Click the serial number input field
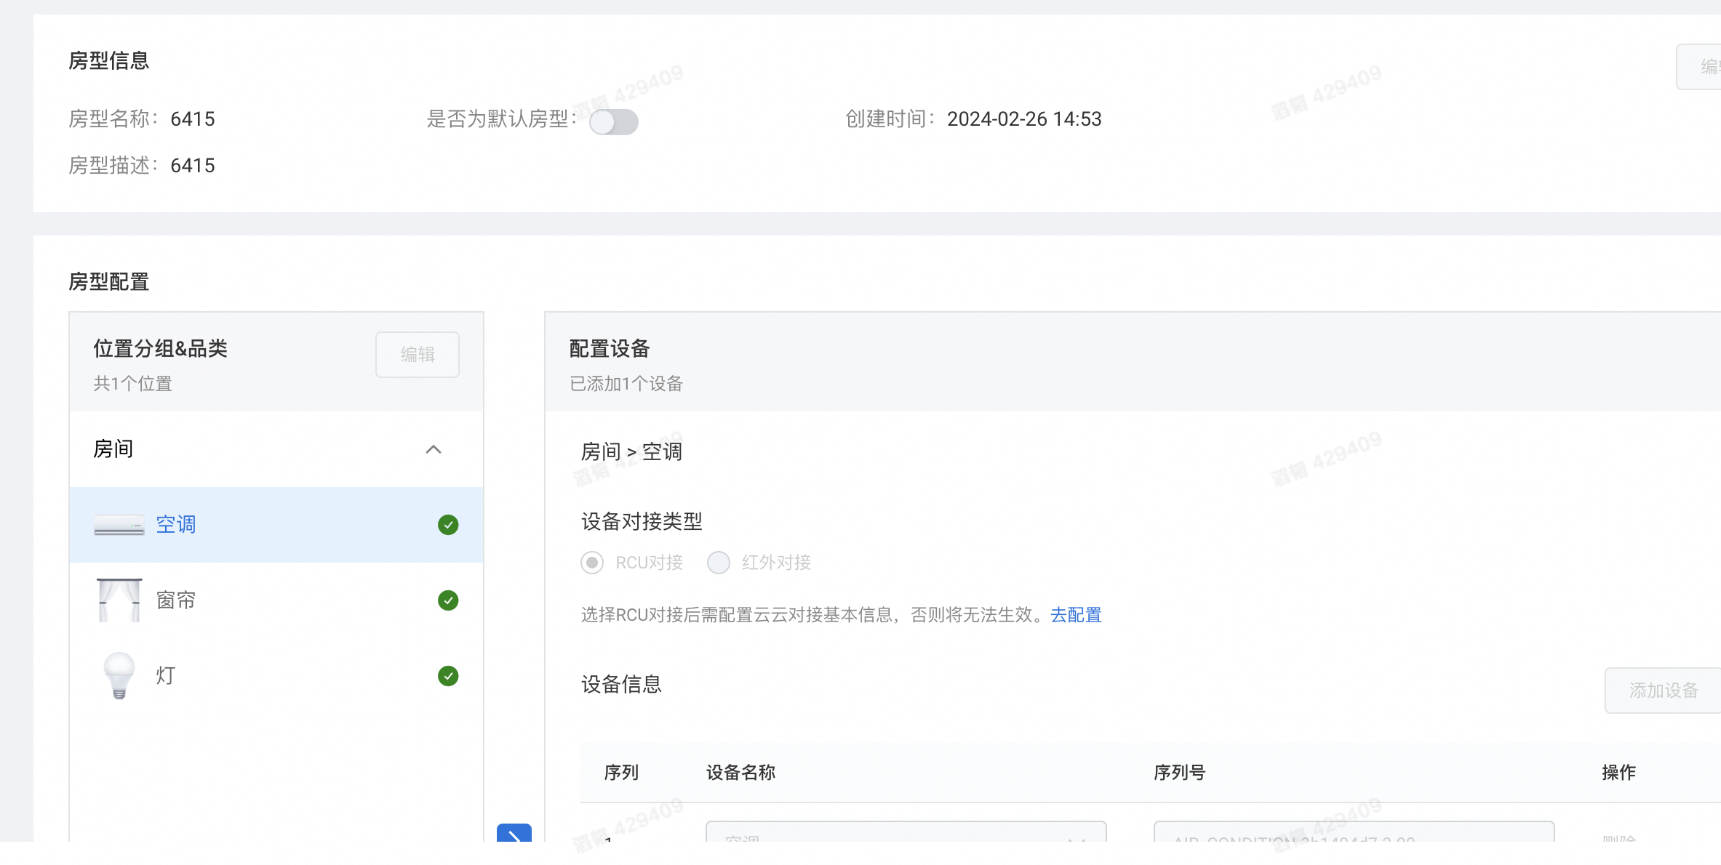This screenshot has width=1721, height=865. click(1353, 834)
